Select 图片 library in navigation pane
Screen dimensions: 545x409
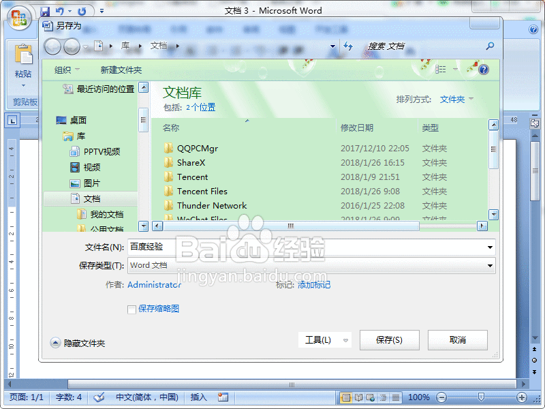pyautogui.click(x=85, y=183)
